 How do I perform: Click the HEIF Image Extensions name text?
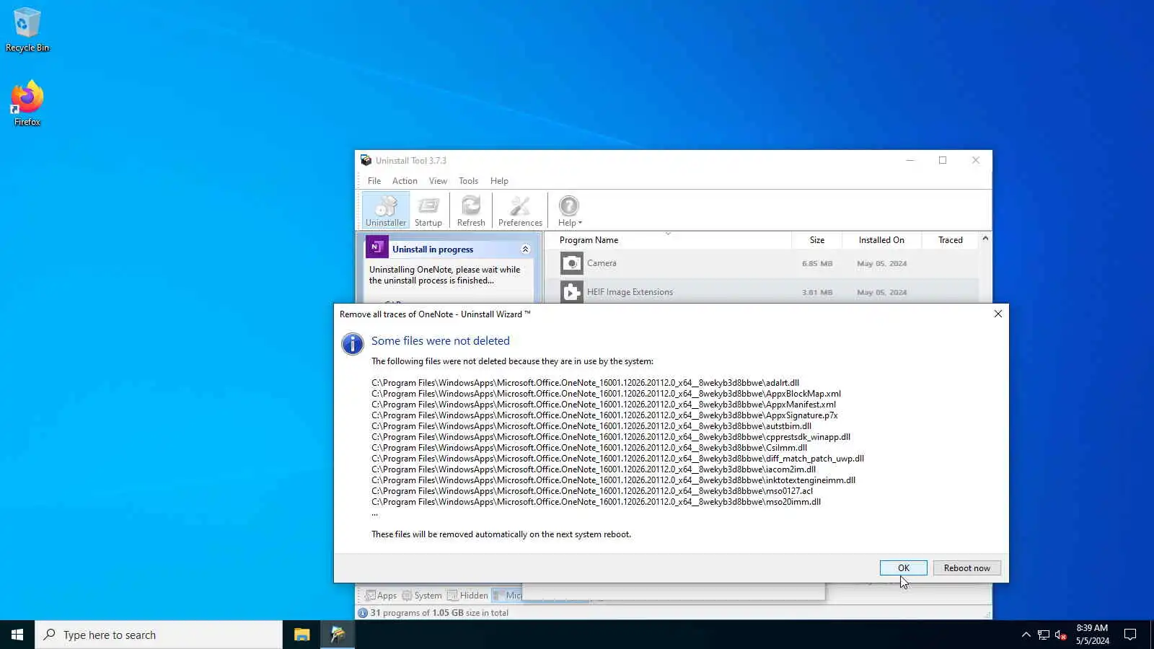[x=630, y=292]
